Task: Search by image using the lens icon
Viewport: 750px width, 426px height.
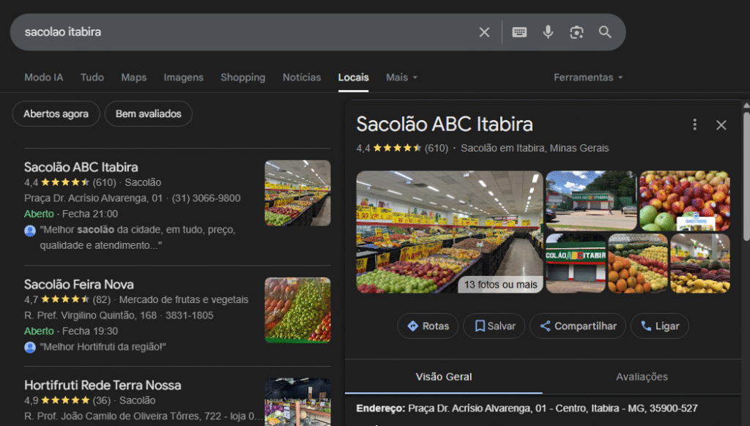Action: pyautogui.click(x=576, y=32)
